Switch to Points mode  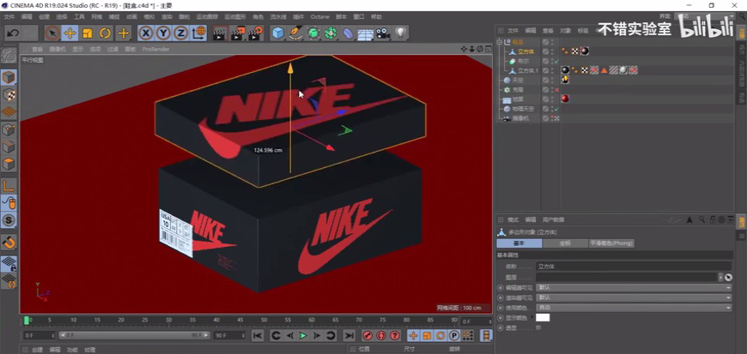point(9,129)
